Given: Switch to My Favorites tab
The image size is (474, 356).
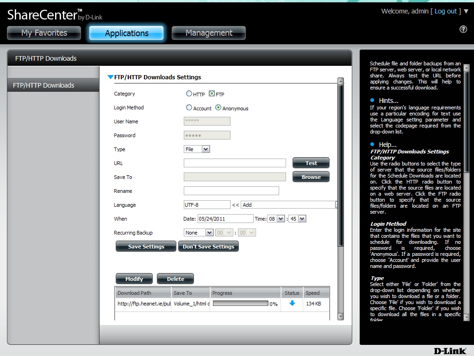Looking at the screenshot, I should point(44,33).
